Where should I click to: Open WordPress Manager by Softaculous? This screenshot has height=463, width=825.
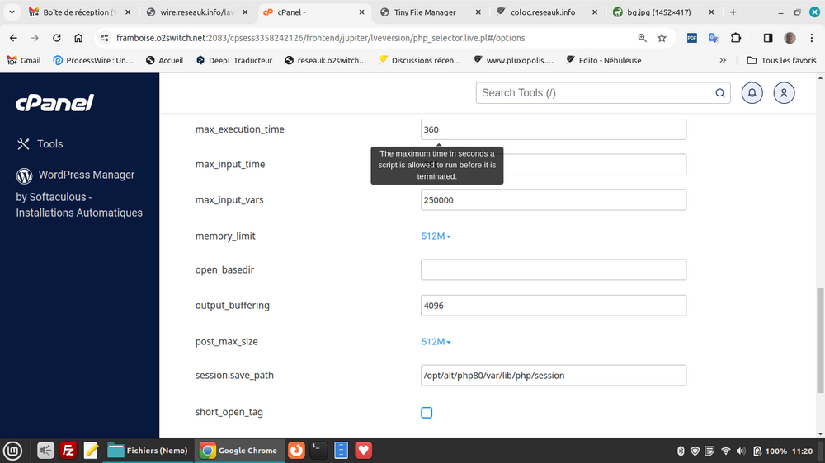click(79, 194)
